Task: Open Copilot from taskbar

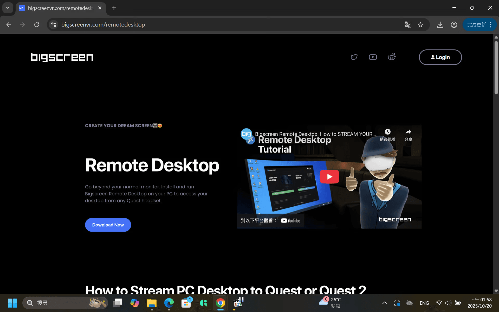Action: click(135, 303)
